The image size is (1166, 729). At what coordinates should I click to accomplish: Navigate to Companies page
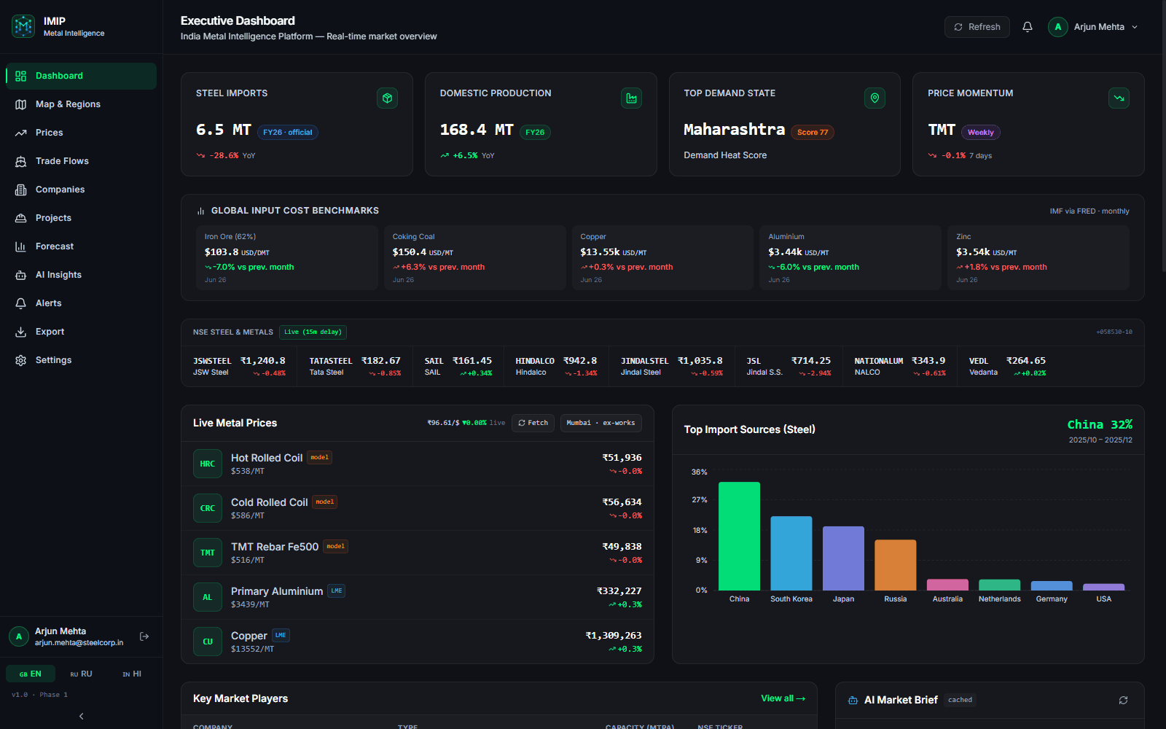pyautogui.click(x=81, y=190)
